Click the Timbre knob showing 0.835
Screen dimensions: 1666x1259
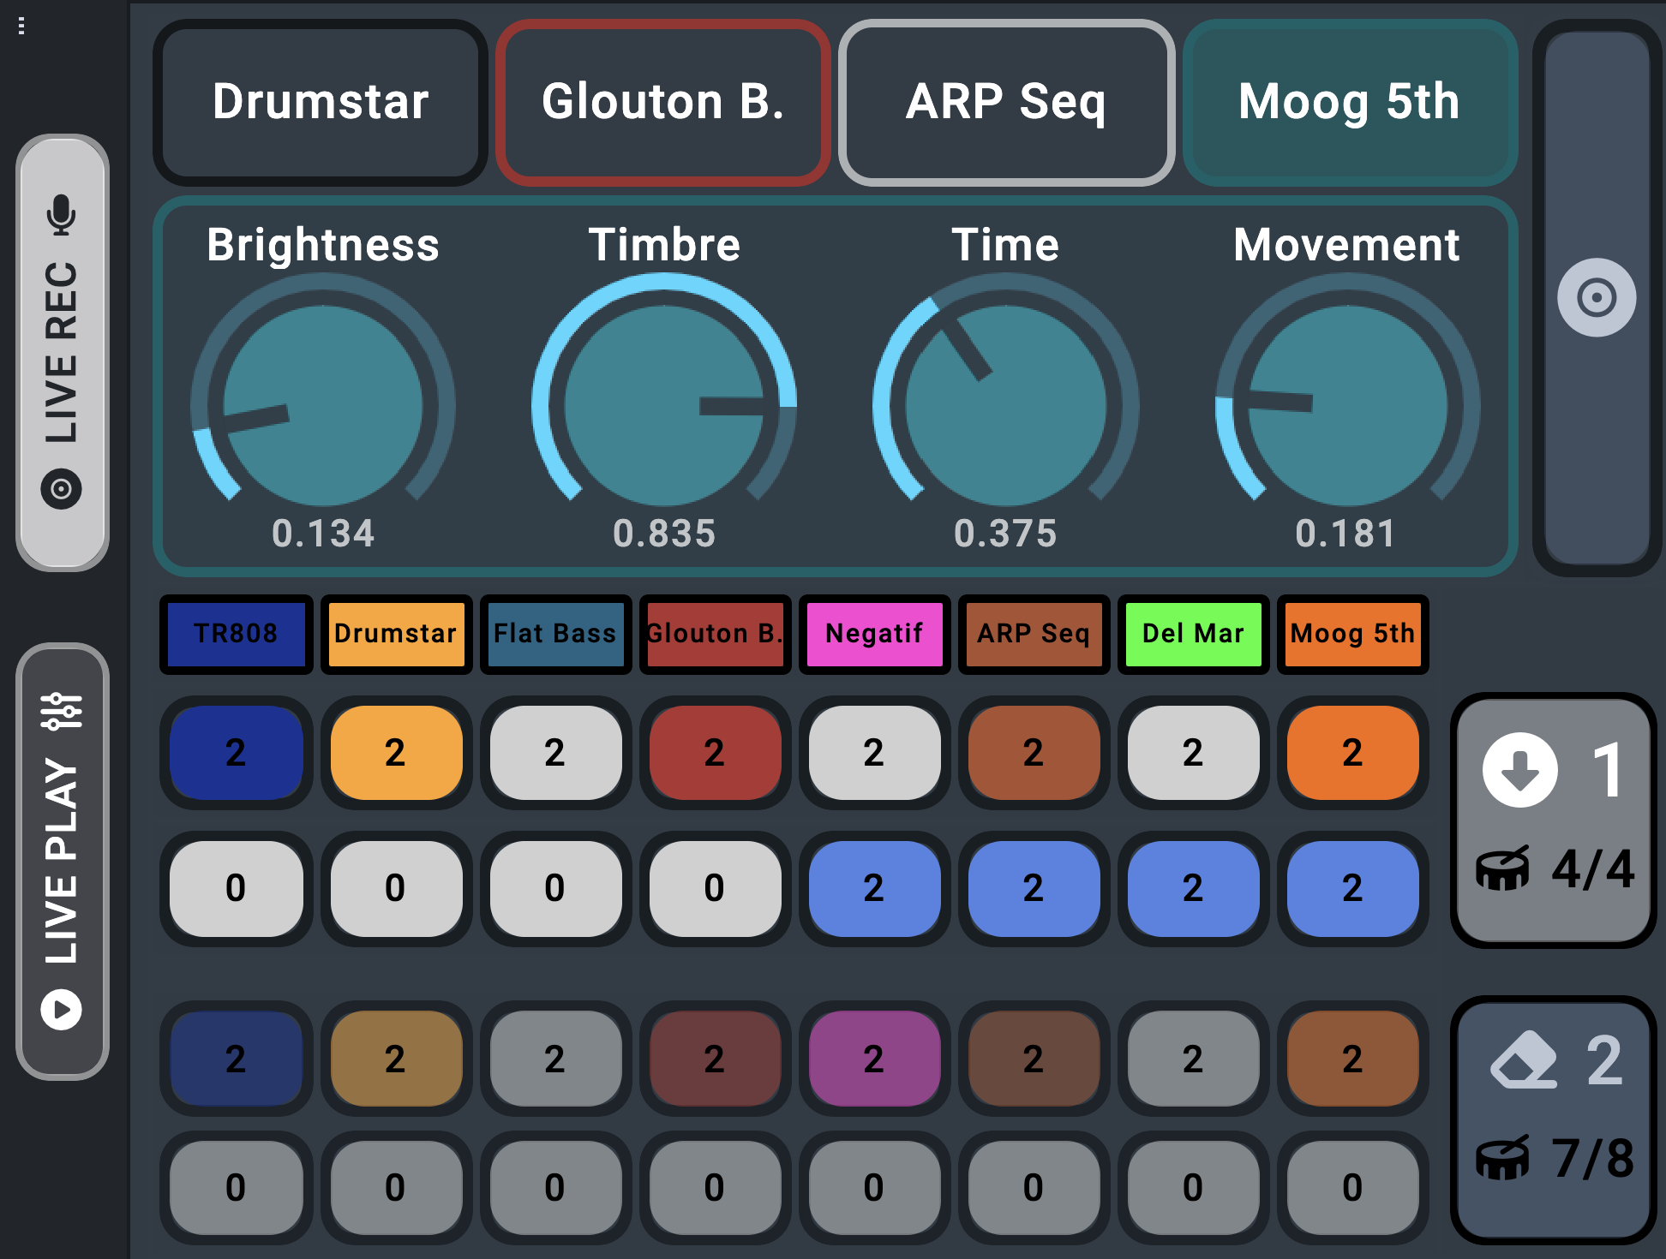[x=664, y=405]
